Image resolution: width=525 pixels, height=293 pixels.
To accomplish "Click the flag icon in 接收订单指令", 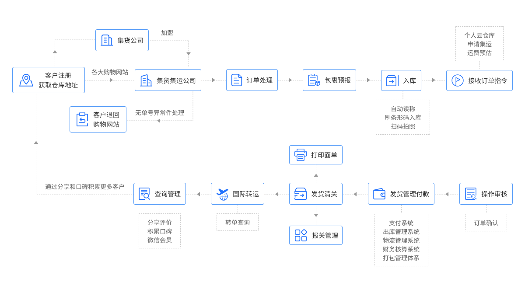I will click(458, 80).
